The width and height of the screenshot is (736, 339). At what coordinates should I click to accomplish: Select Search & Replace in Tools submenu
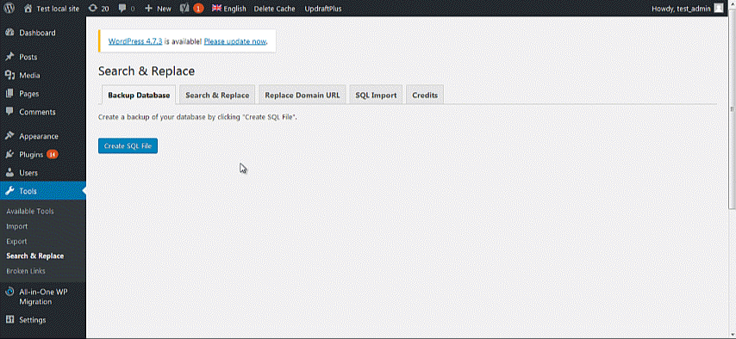35,256
